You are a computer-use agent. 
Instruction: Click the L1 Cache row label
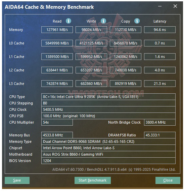16,57
